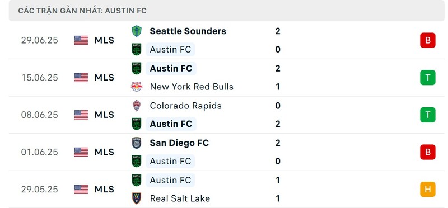Click the New York Red Bulls logo
Image resolution: width=448 pixels, height=208 pixels.
point(137,87)
